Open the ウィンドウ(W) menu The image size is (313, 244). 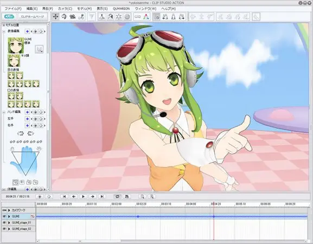click(146, 9)
